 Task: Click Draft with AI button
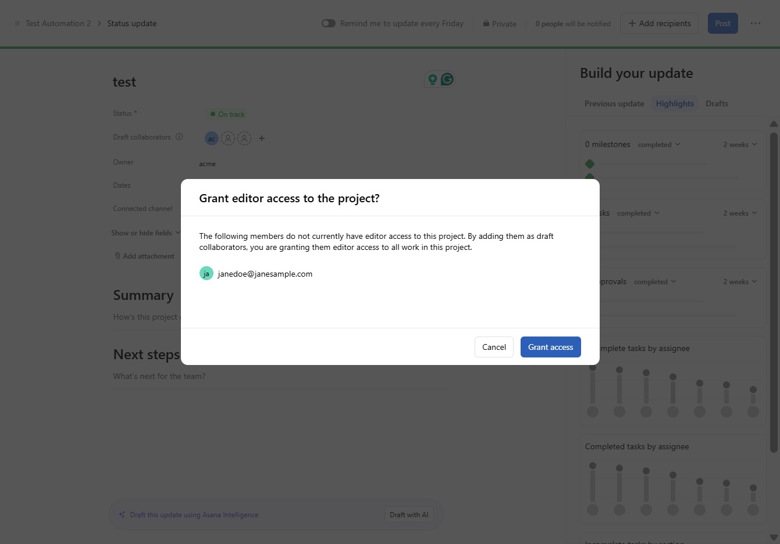pos(409,515)
